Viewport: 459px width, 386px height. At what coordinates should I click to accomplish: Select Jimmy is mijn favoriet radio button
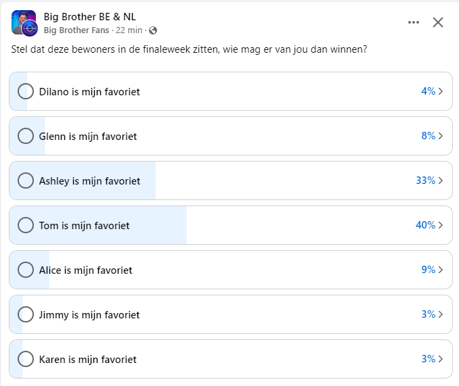(x=26, y=314)
